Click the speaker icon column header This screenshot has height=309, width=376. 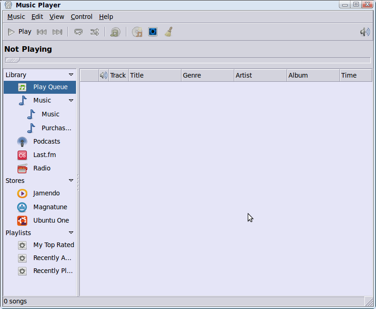104,75
